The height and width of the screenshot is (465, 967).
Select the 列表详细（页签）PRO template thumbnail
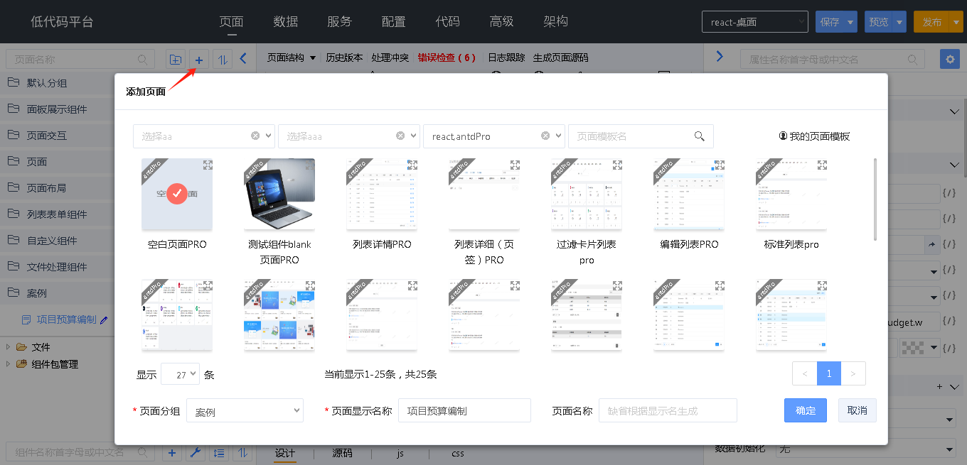point(484,194)
